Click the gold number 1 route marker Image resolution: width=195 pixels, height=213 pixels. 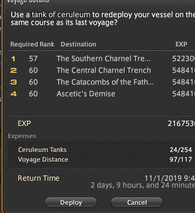13,59
